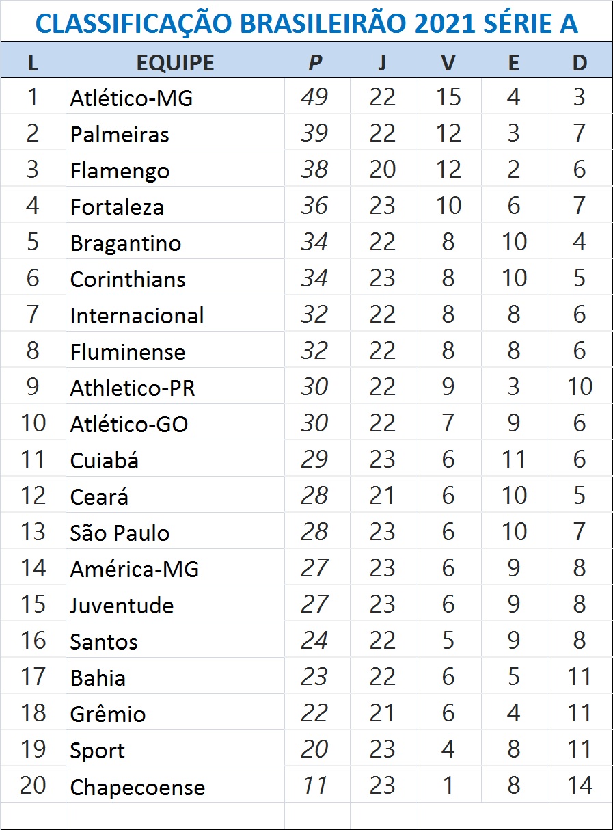Select the EQUIPE column header
The image size is (613, 830).
pos(175,63)
